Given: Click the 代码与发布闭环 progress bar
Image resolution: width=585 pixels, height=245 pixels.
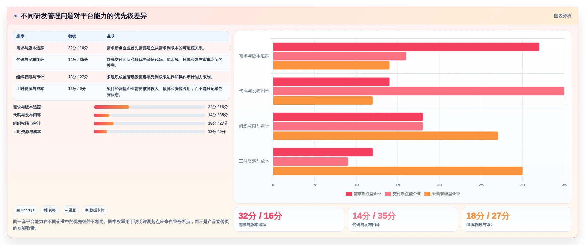Looking at the screenshot, I should click(149, 115).
